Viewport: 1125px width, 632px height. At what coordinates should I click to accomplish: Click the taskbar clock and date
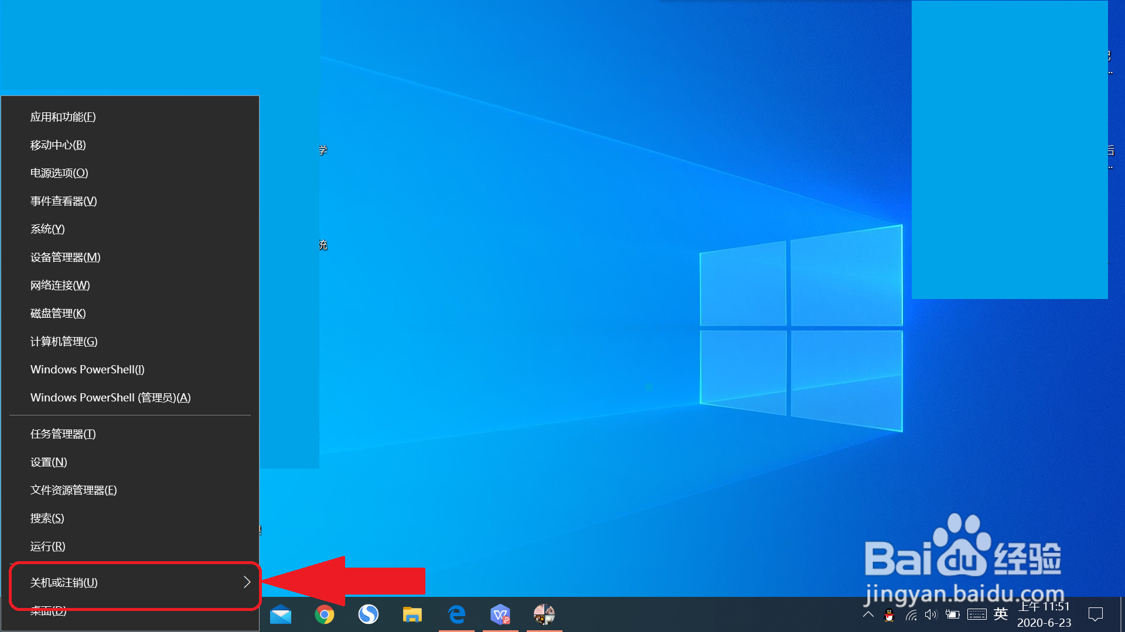tap(1044, 614)
